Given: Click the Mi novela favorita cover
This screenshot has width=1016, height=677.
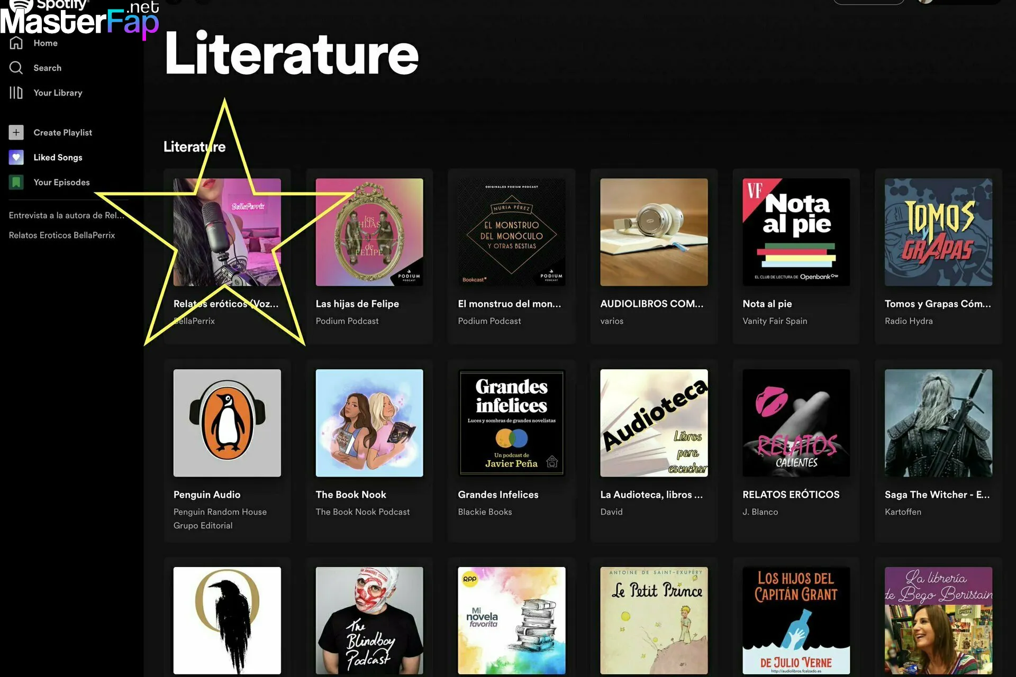Looking at the screenshot, I should (511, 620).
